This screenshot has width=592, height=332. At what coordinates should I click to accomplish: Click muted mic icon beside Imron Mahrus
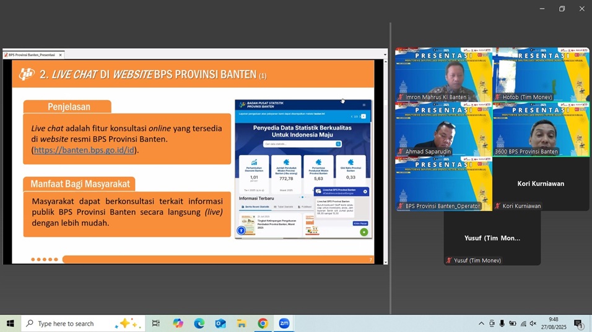tap(400, 97)
